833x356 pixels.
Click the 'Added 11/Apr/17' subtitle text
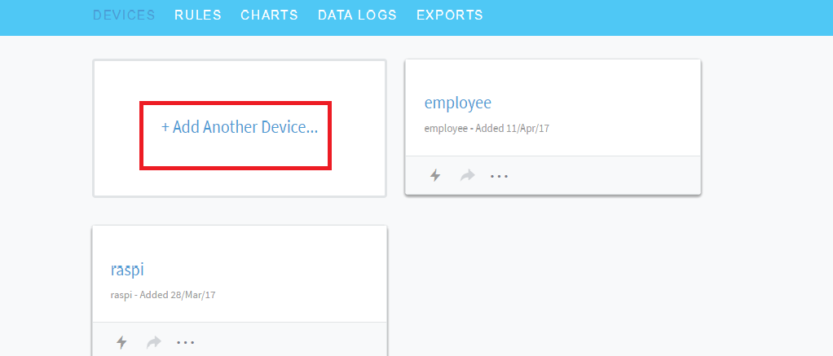513,129
